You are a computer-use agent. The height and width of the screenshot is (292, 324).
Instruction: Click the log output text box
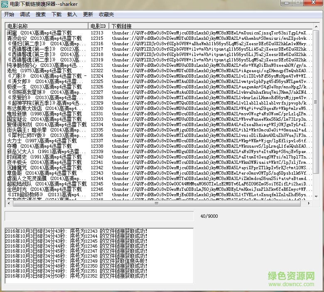(x=99, y=255)
